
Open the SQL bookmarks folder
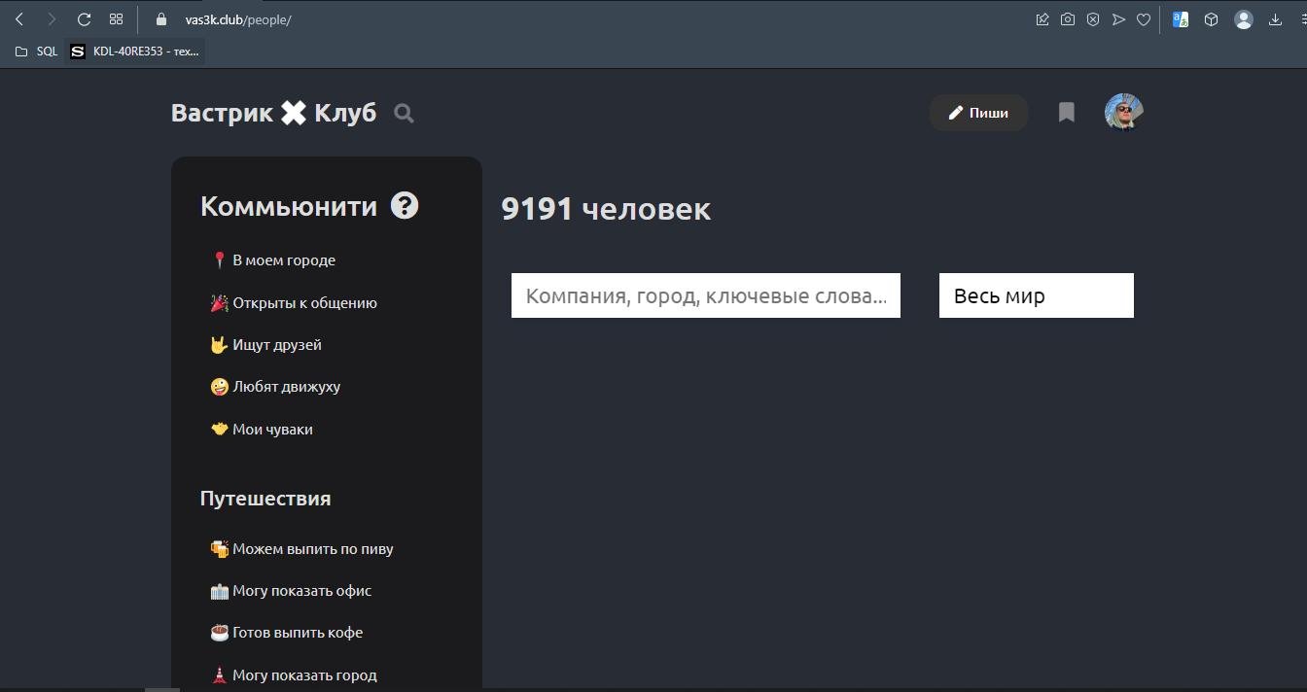coord(37,52)
